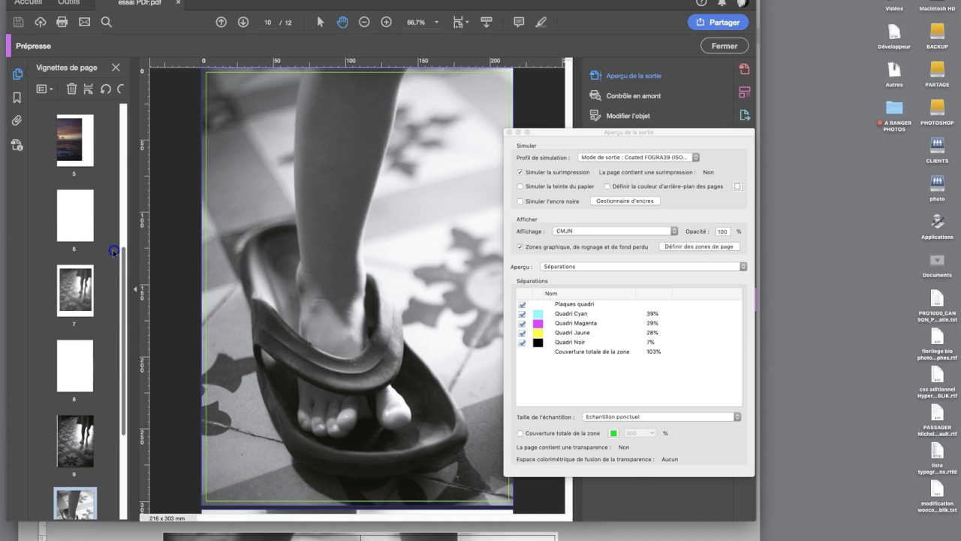Click the Partager button
This screenshot has height=541, width=961.
click(718, 23)
